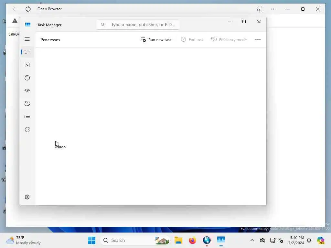
Task: Minimize the Task Manager window
Action: coord(230,22)
